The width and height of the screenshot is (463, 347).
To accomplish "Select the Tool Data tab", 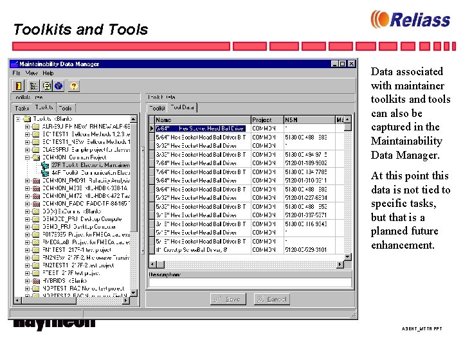I will (182, 107).
